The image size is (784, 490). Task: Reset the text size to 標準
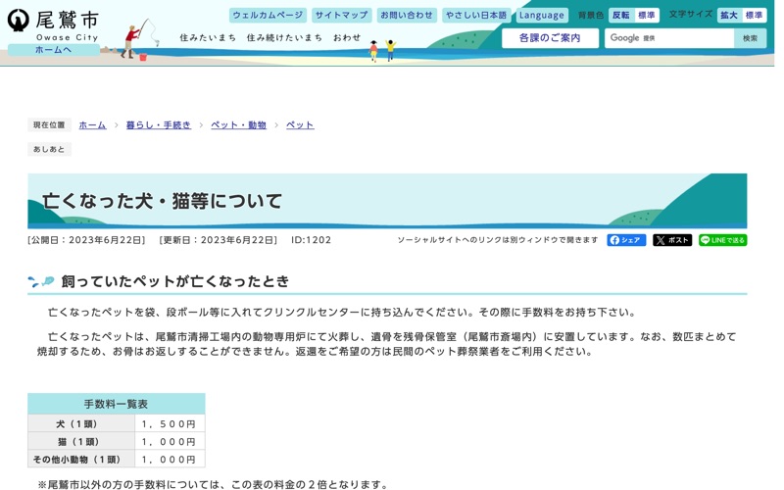coord(754,15)
